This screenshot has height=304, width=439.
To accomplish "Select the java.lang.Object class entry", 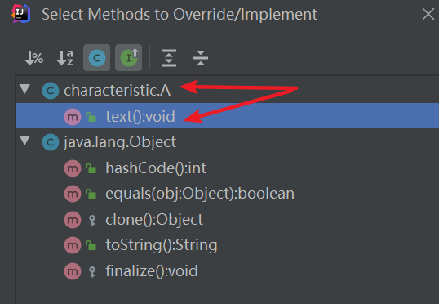I will [x=120, y=142].
